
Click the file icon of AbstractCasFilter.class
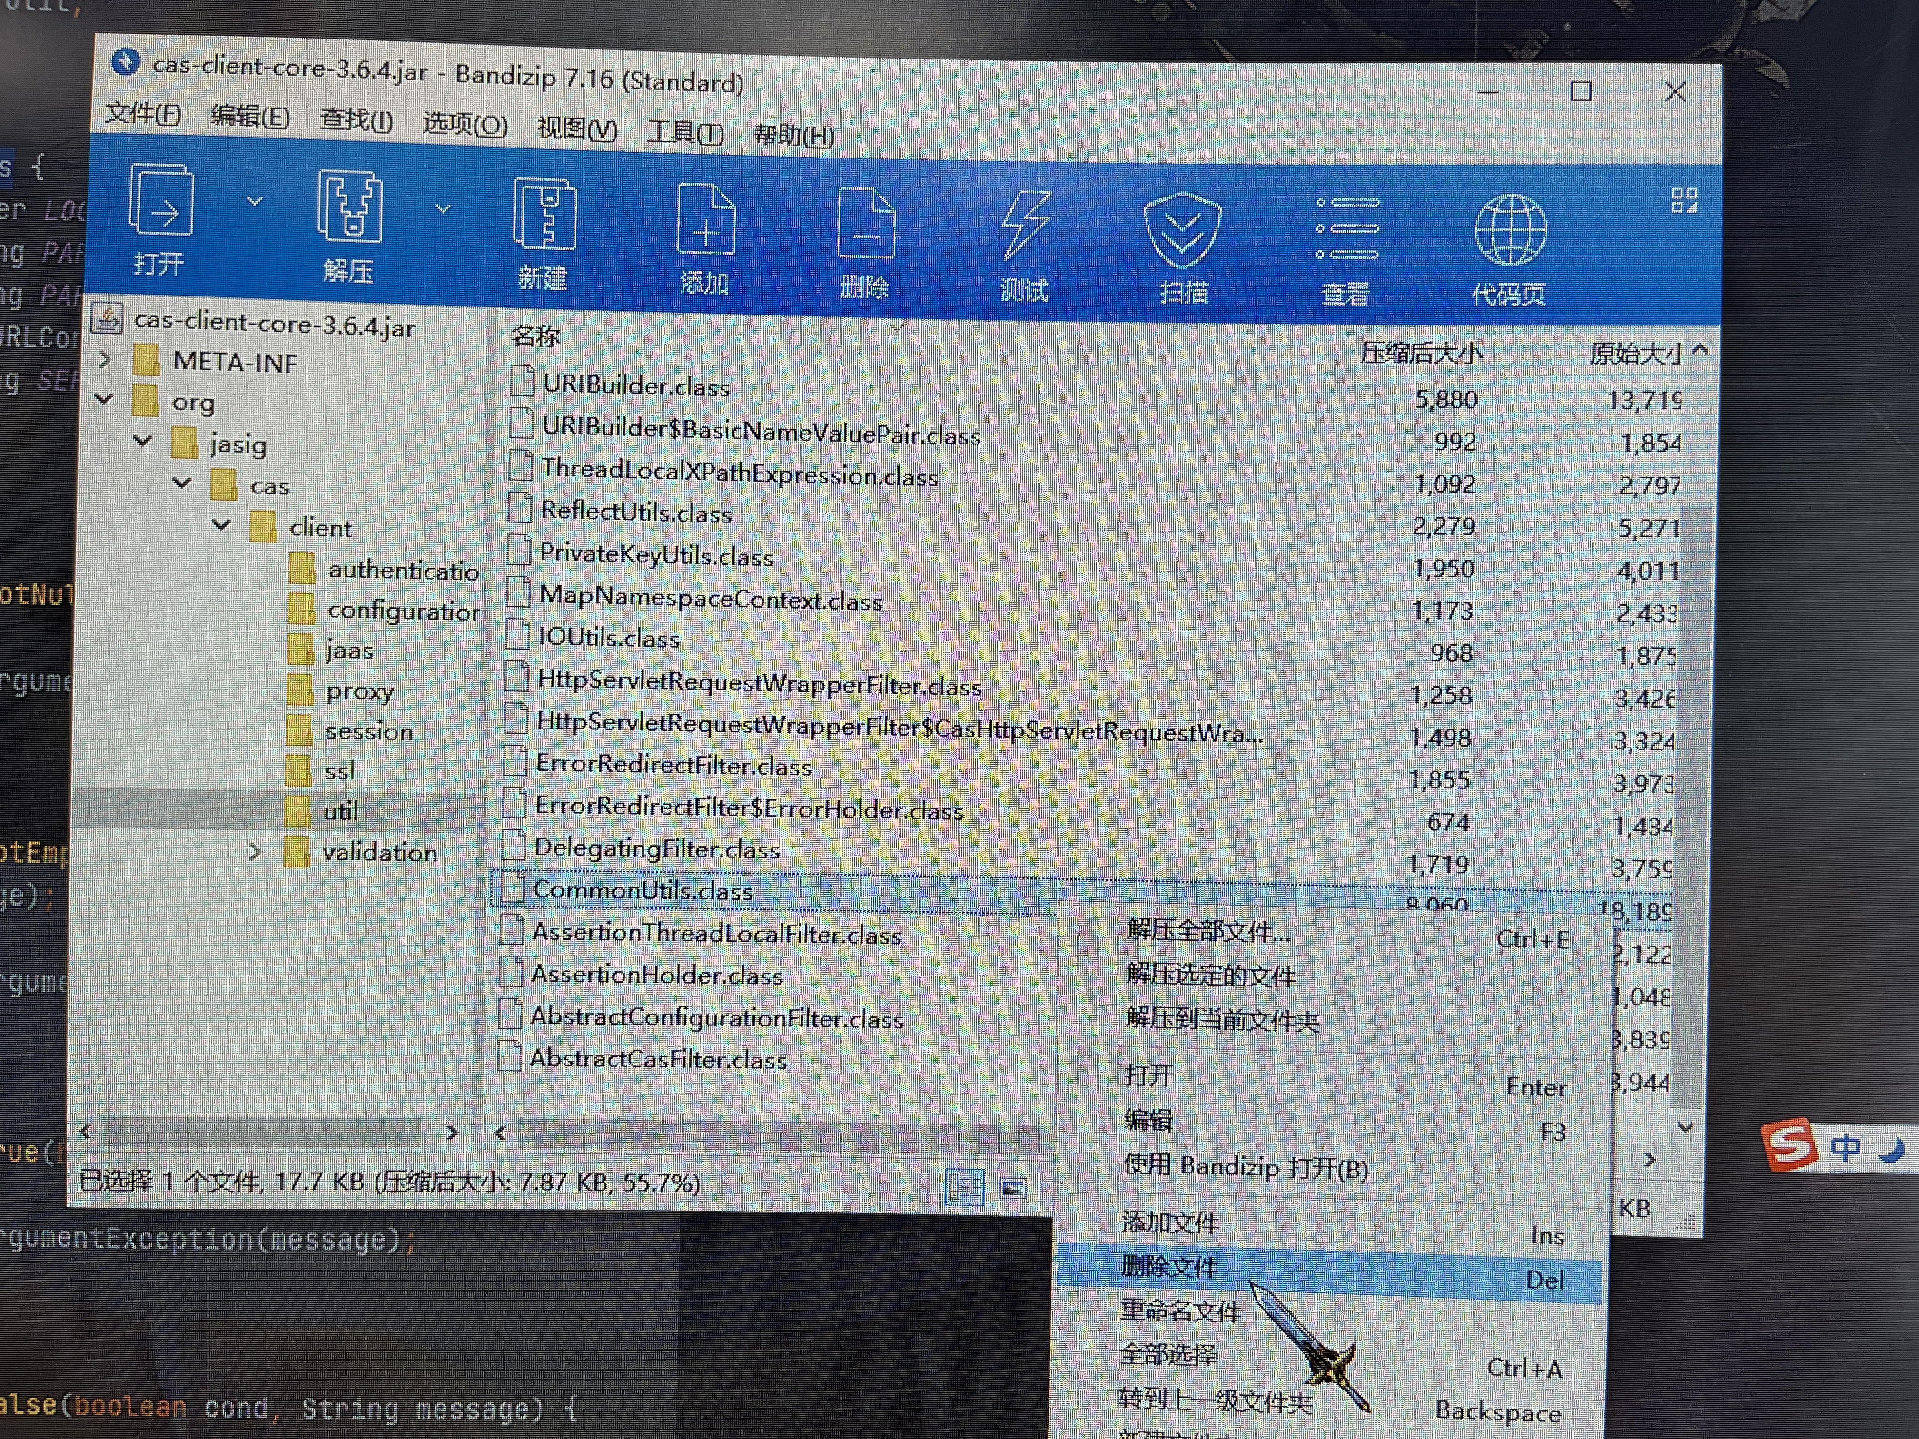[x=510, y=1055]
